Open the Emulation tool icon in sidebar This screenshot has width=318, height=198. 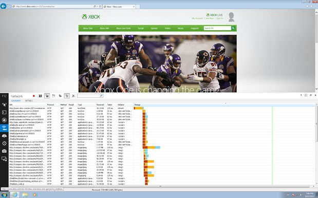click(x=4, y=159)
